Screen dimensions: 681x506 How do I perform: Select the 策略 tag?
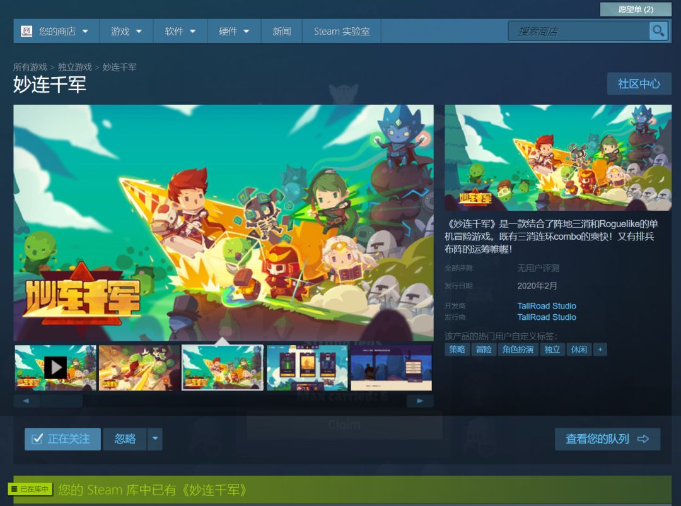457,350
